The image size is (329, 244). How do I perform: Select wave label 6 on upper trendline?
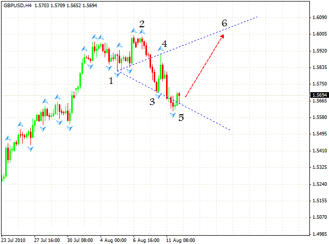[x=224, y=23]
